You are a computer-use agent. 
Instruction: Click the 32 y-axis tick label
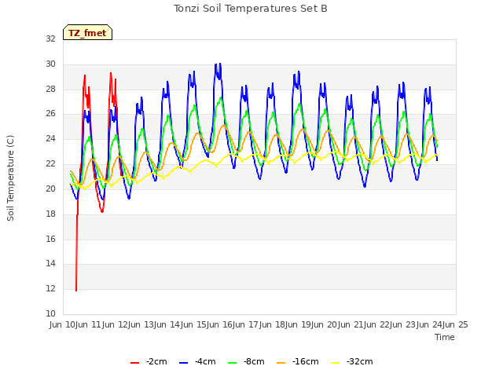coord(50,38)
